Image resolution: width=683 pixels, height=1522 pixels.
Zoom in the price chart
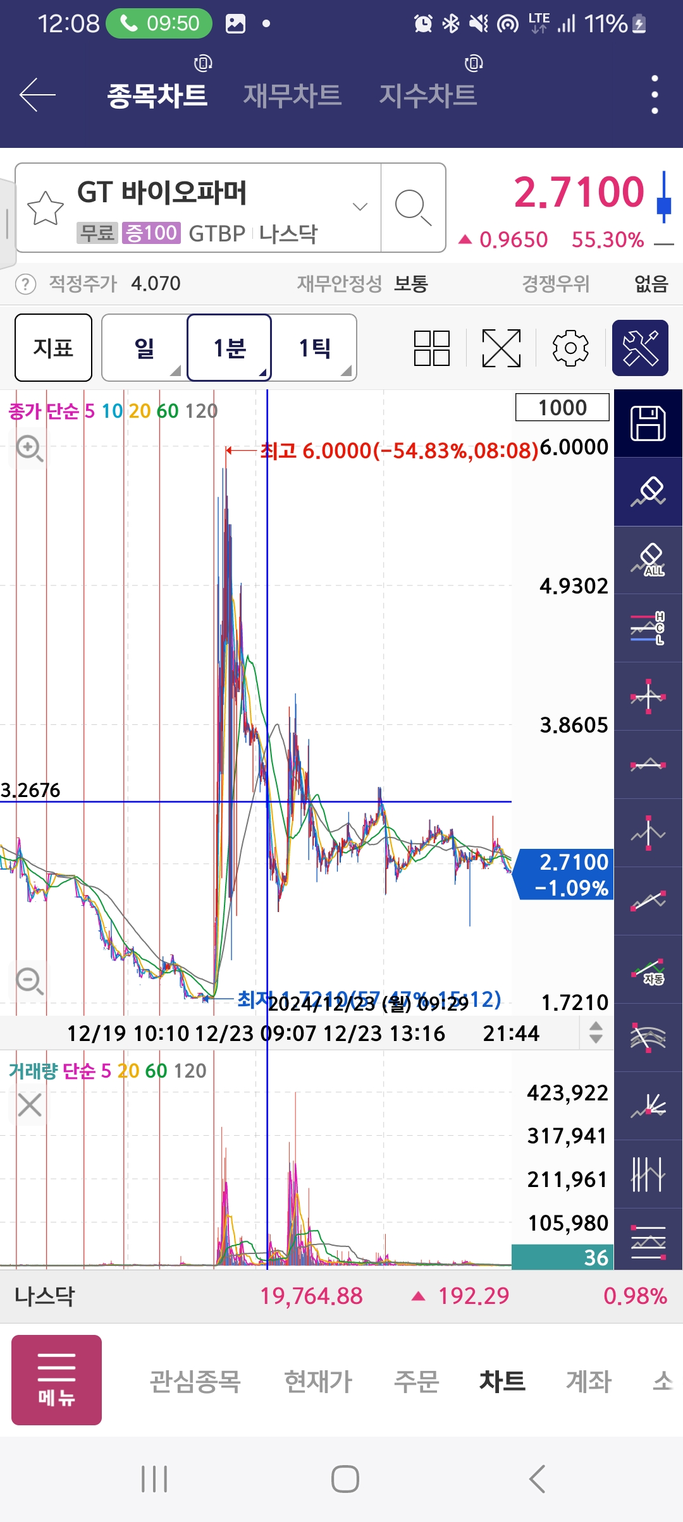click(x=29, y=449)
